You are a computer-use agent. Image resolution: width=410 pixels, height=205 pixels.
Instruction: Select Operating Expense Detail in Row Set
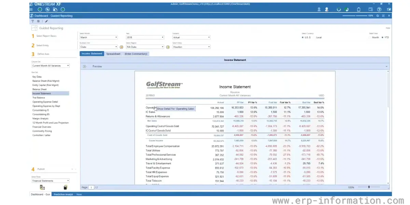45,102
